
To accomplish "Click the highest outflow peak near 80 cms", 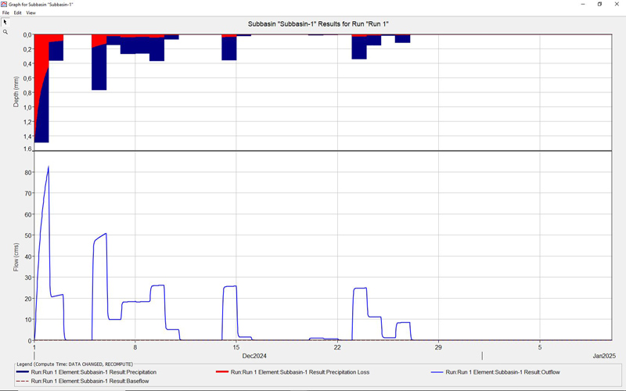I will (49, 167).
